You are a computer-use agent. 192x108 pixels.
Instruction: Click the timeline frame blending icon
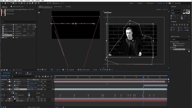(45, 76)
